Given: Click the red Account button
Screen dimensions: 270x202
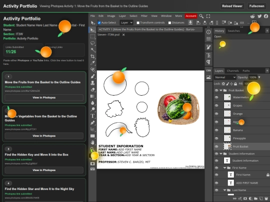Looking at the screenshot, I should [x=191, y=16].
